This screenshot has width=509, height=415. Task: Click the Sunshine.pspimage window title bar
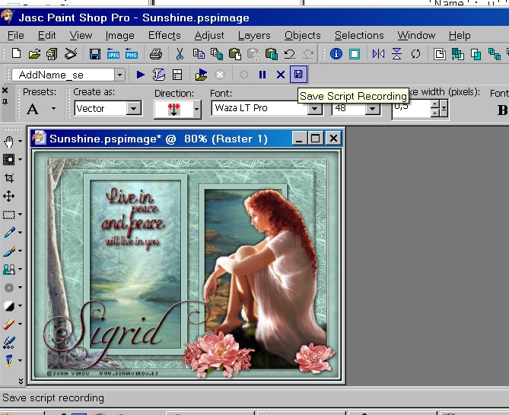point(186,139)
